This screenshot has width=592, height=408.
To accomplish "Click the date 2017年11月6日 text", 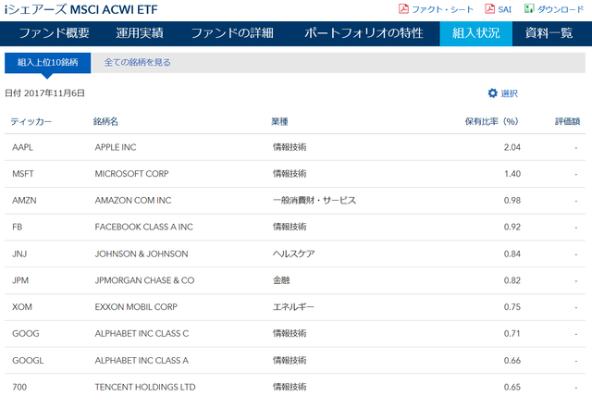I will pos(55,93).
